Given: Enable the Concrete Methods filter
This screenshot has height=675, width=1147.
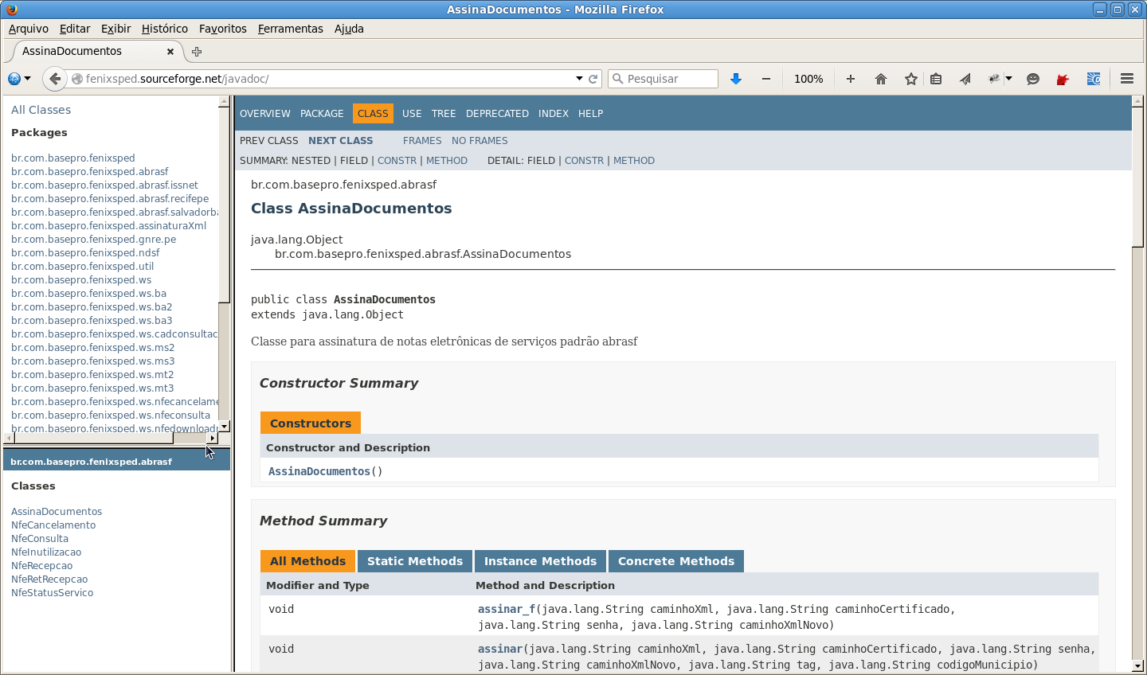Looking at the screenshot, I should (x=675, y=560).
